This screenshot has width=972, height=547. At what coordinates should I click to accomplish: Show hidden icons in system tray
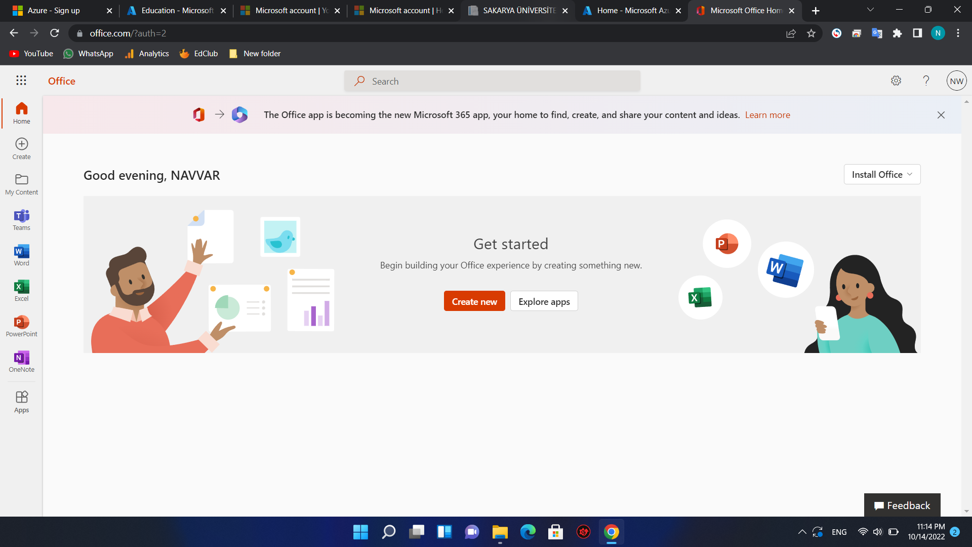(802, 532)
